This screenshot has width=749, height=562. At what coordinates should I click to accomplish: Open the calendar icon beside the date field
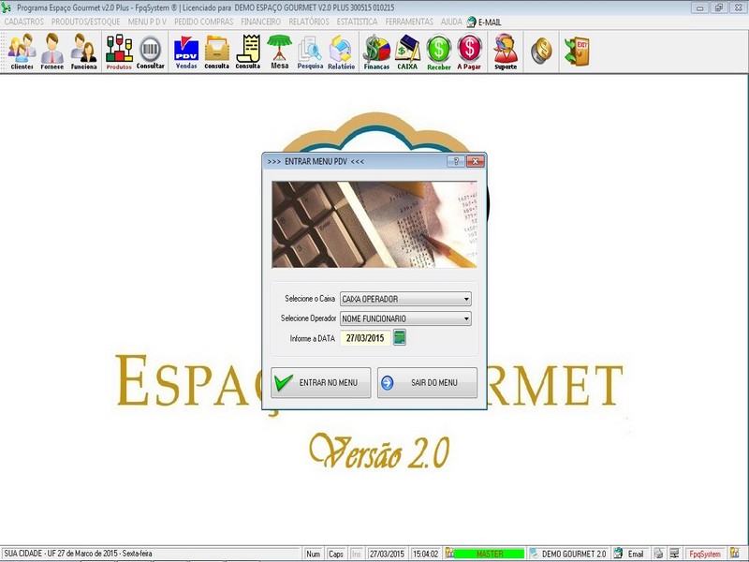(x=400, y=338)
